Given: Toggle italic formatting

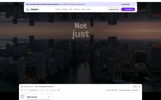Looking at the screenshot, I should tap(45, 90).
